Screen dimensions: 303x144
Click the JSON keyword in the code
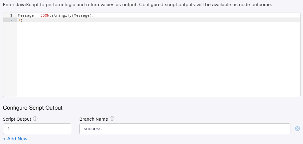[x=45, y=15]
